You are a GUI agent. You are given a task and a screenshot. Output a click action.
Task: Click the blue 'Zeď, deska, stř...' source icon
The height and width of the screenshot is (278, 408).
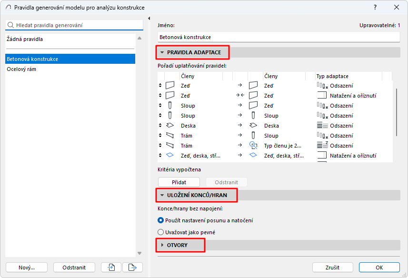(170, 156)
